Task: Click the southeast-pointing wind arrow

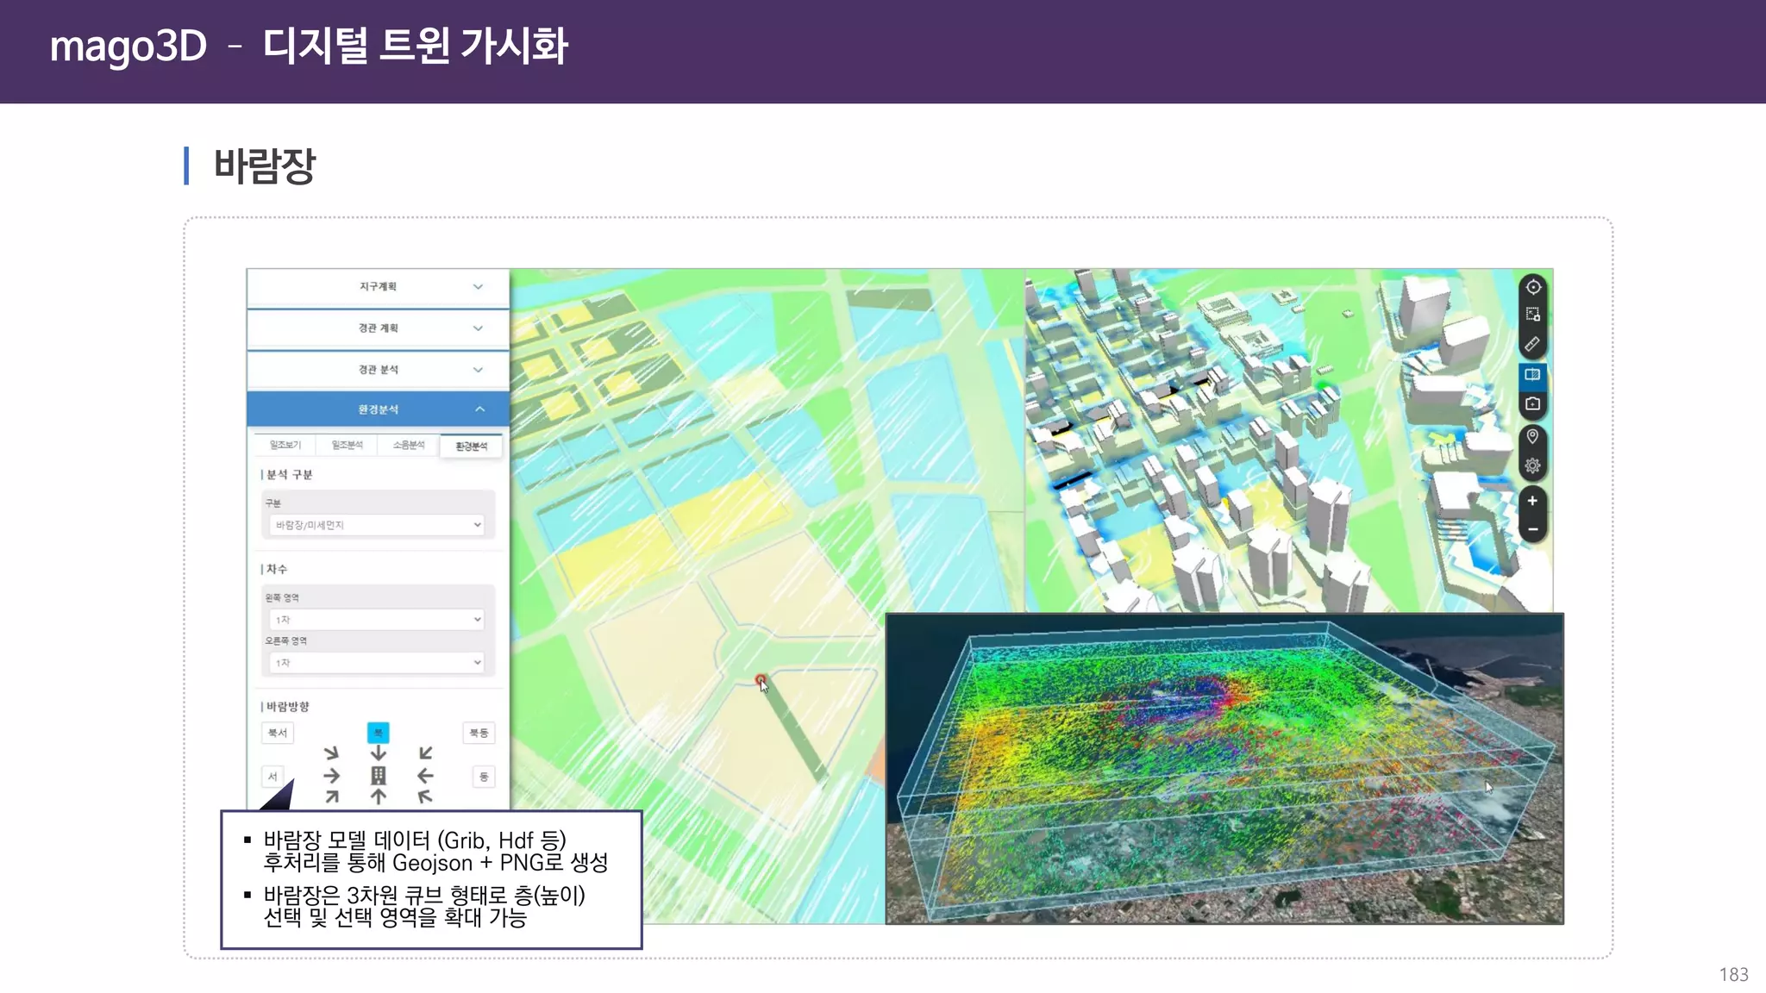Action: tap(331, 753)
